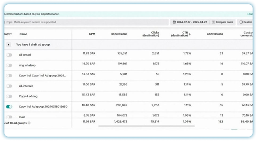Toggle the ring whatsup ad group switch
The image size is (257, 141).
coord(9,65)
